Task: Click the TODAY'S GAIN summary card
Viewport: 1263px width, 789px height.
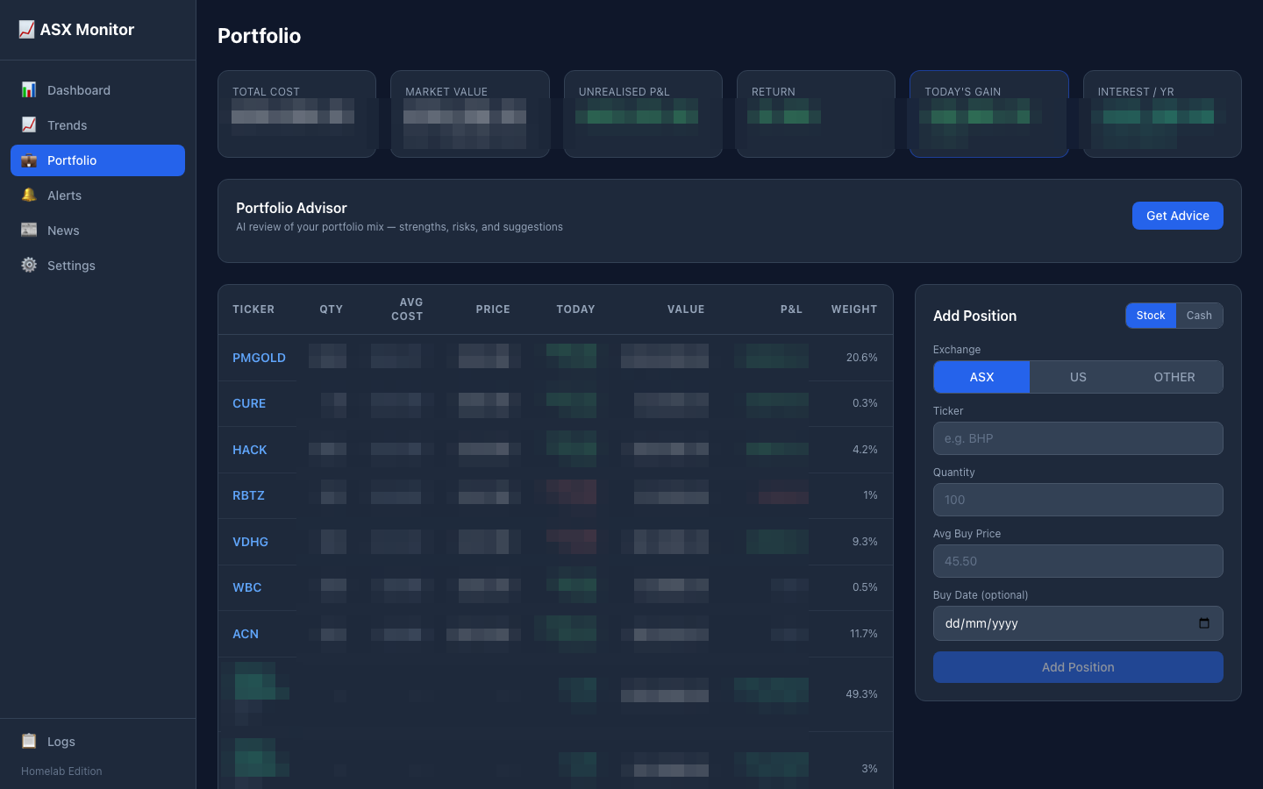Action: point(989,114)
